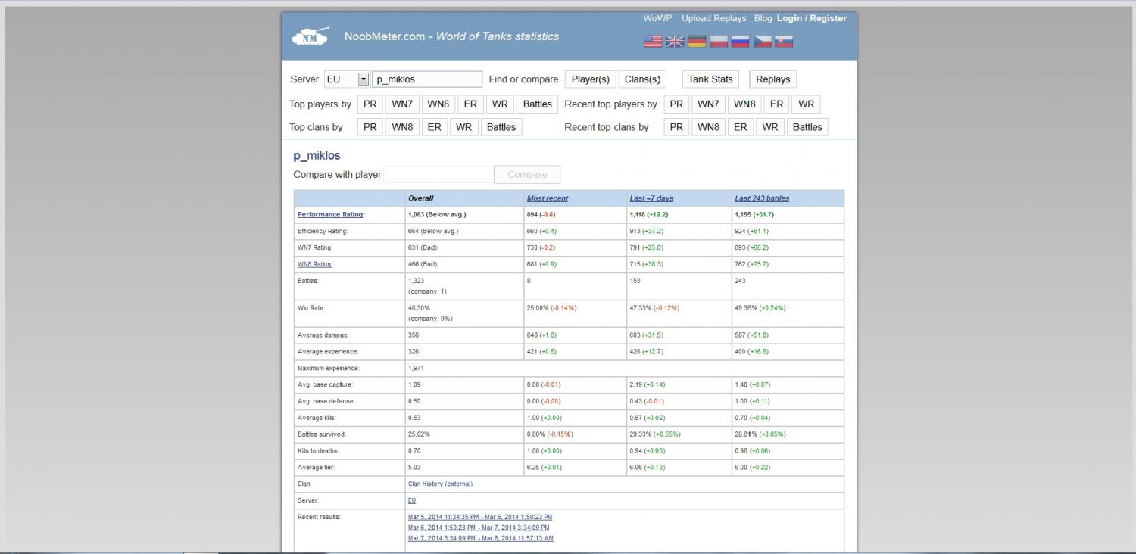1136x554 pixels.
Task: Click the overall rating '1,063 (Below avg.)'
Action: click(x=437, y=215)
